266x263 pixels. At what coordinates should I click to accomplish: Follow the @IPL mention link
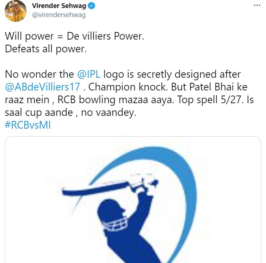point(89,74)
